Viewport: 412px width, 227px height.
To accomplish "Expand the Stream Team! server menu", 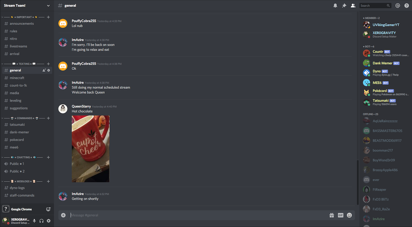I will [x=27, y=6].
